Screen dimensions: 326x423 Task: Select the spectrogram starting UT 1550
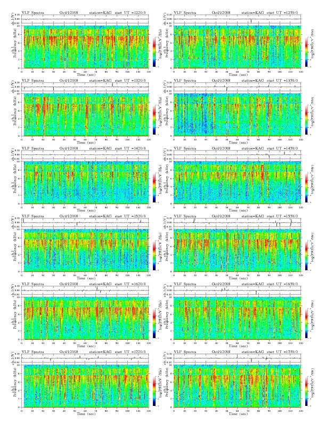coord(237,250)
